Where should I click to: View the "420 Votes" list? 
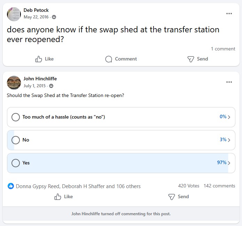[188, 186]
